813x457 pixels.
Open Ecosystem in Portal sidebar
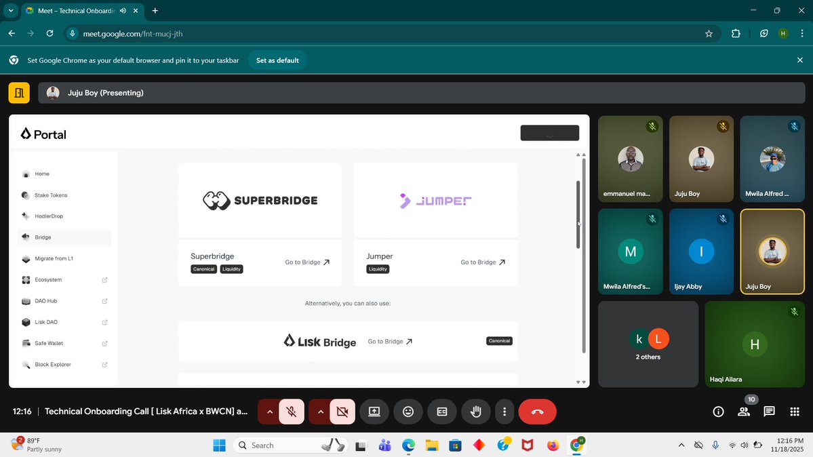pos(64,279)
